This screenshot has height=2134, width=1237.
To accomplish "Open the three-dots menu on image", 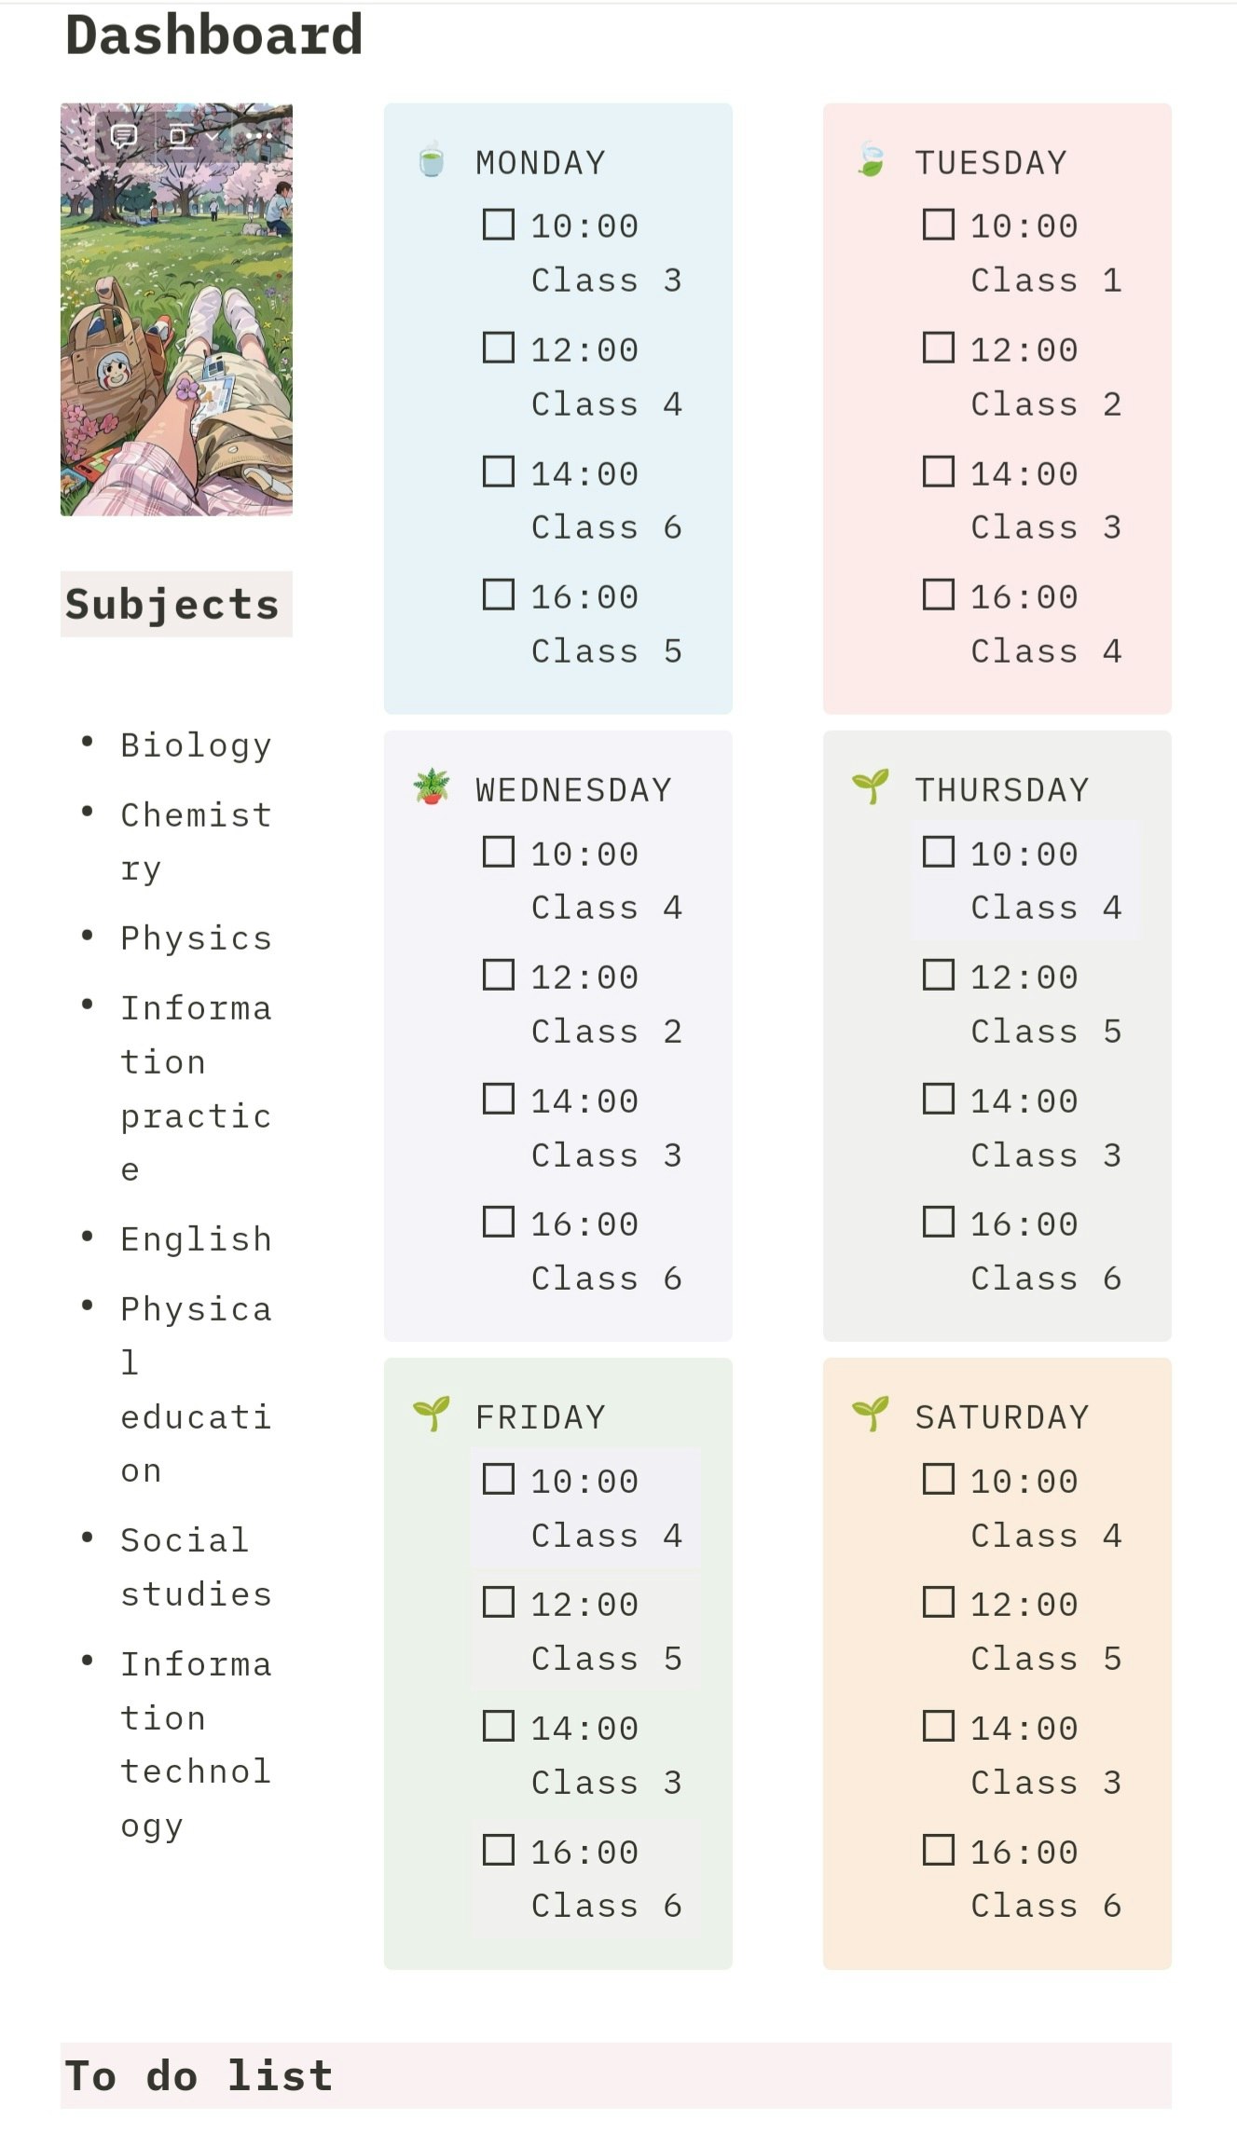I will (x=258, y=137).
